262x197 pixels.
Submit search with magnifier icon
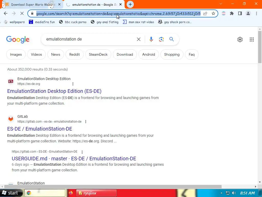click(x=171, y=39)
